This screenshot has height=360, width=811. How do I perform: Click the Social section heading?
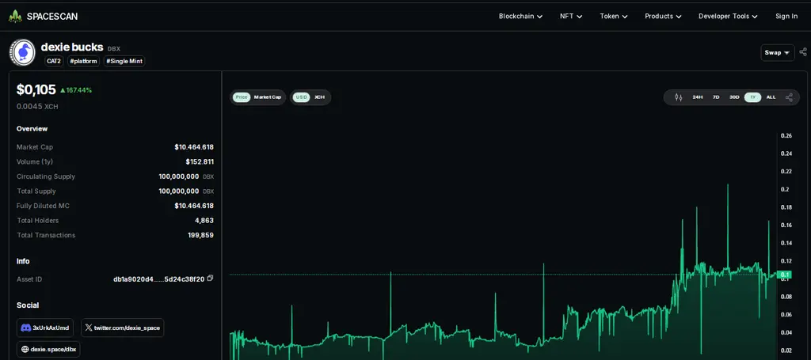click(x=28, y=305)
